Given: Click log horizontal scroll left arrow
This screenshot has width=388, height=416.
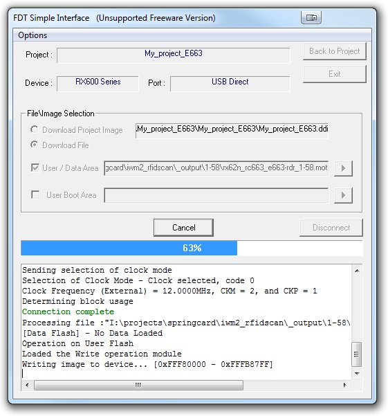Looking at the screenshot, I should point(27,385).
